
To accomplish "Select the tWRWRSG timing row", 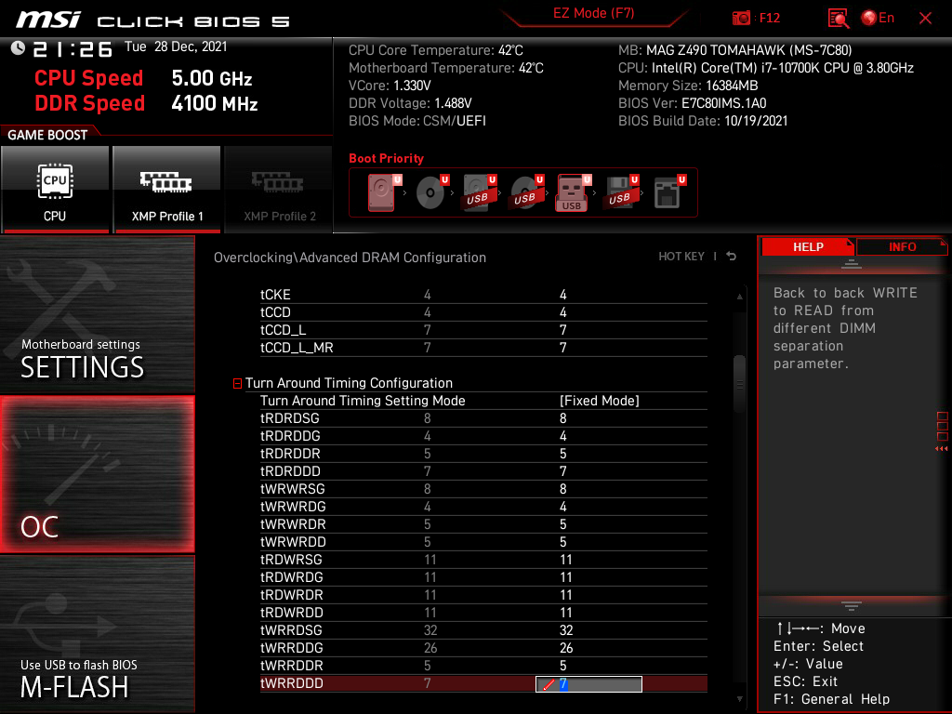I will point(483,489).
